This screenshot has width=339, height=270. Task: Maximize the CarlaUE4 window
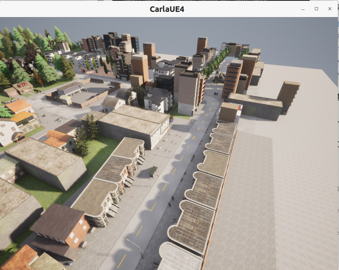click(x=316, y=9)
